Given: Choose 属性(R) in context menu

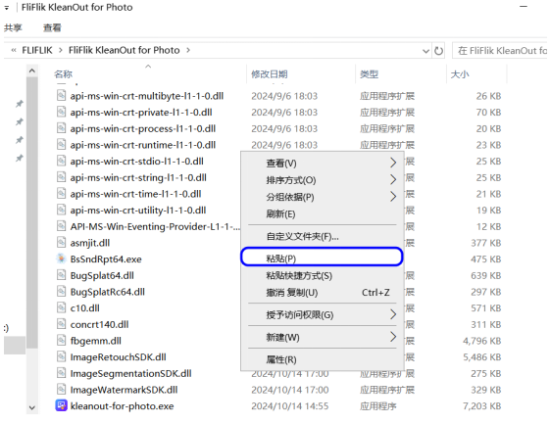Looking at the screenshot, I should tap(322, 359).
